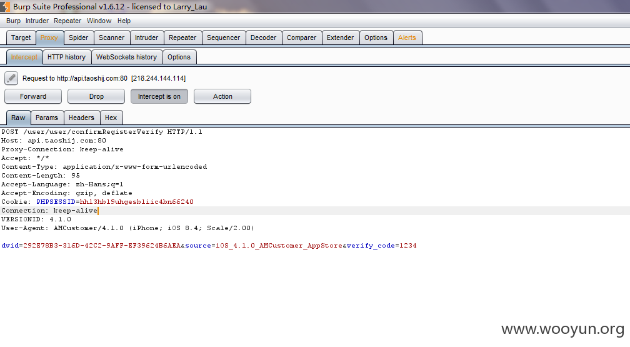Viewport: 630px width, 347px height.
Task: Open the Extender tab
Action: [x=340, y=38]
